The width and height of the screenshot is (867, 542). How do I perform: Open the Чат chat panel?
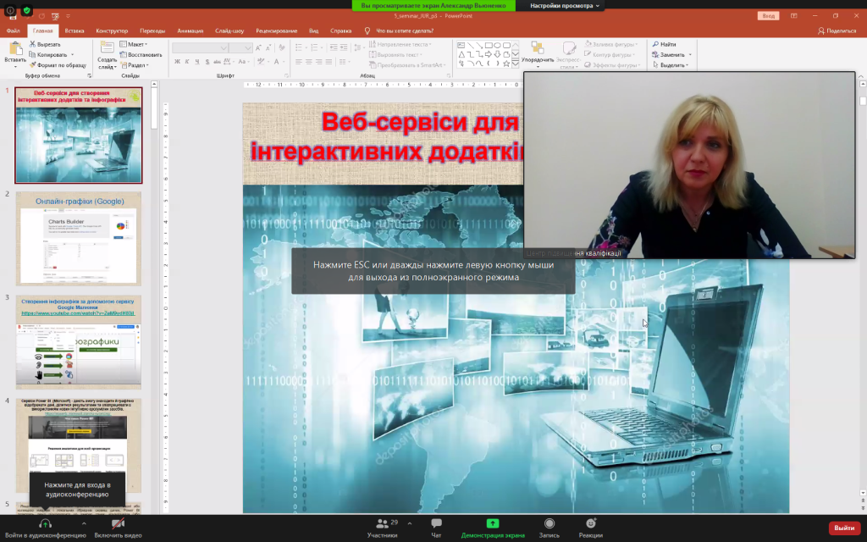[x=436, y=524]
